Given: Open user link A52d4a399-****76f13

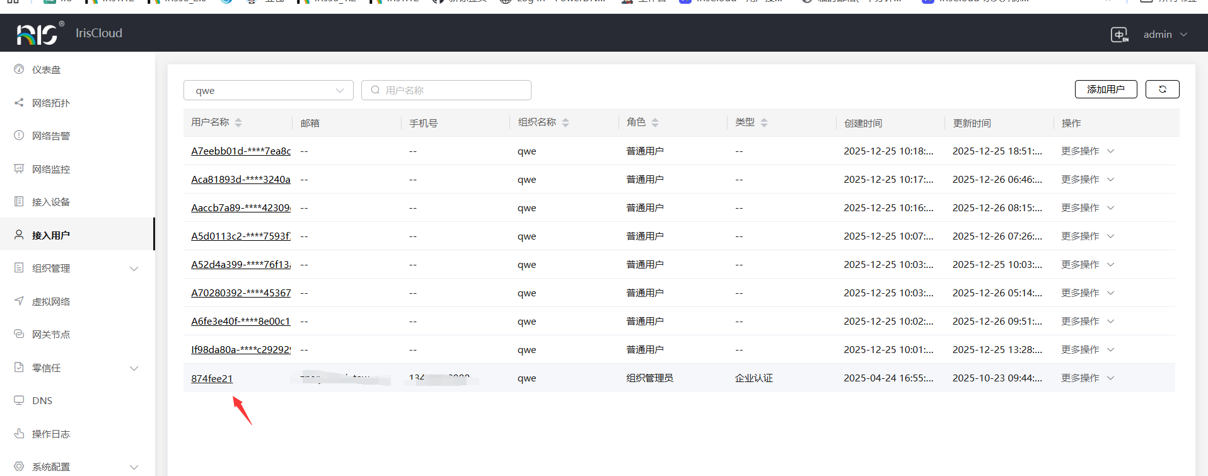Looking at the screenshot, I should 241,265.
